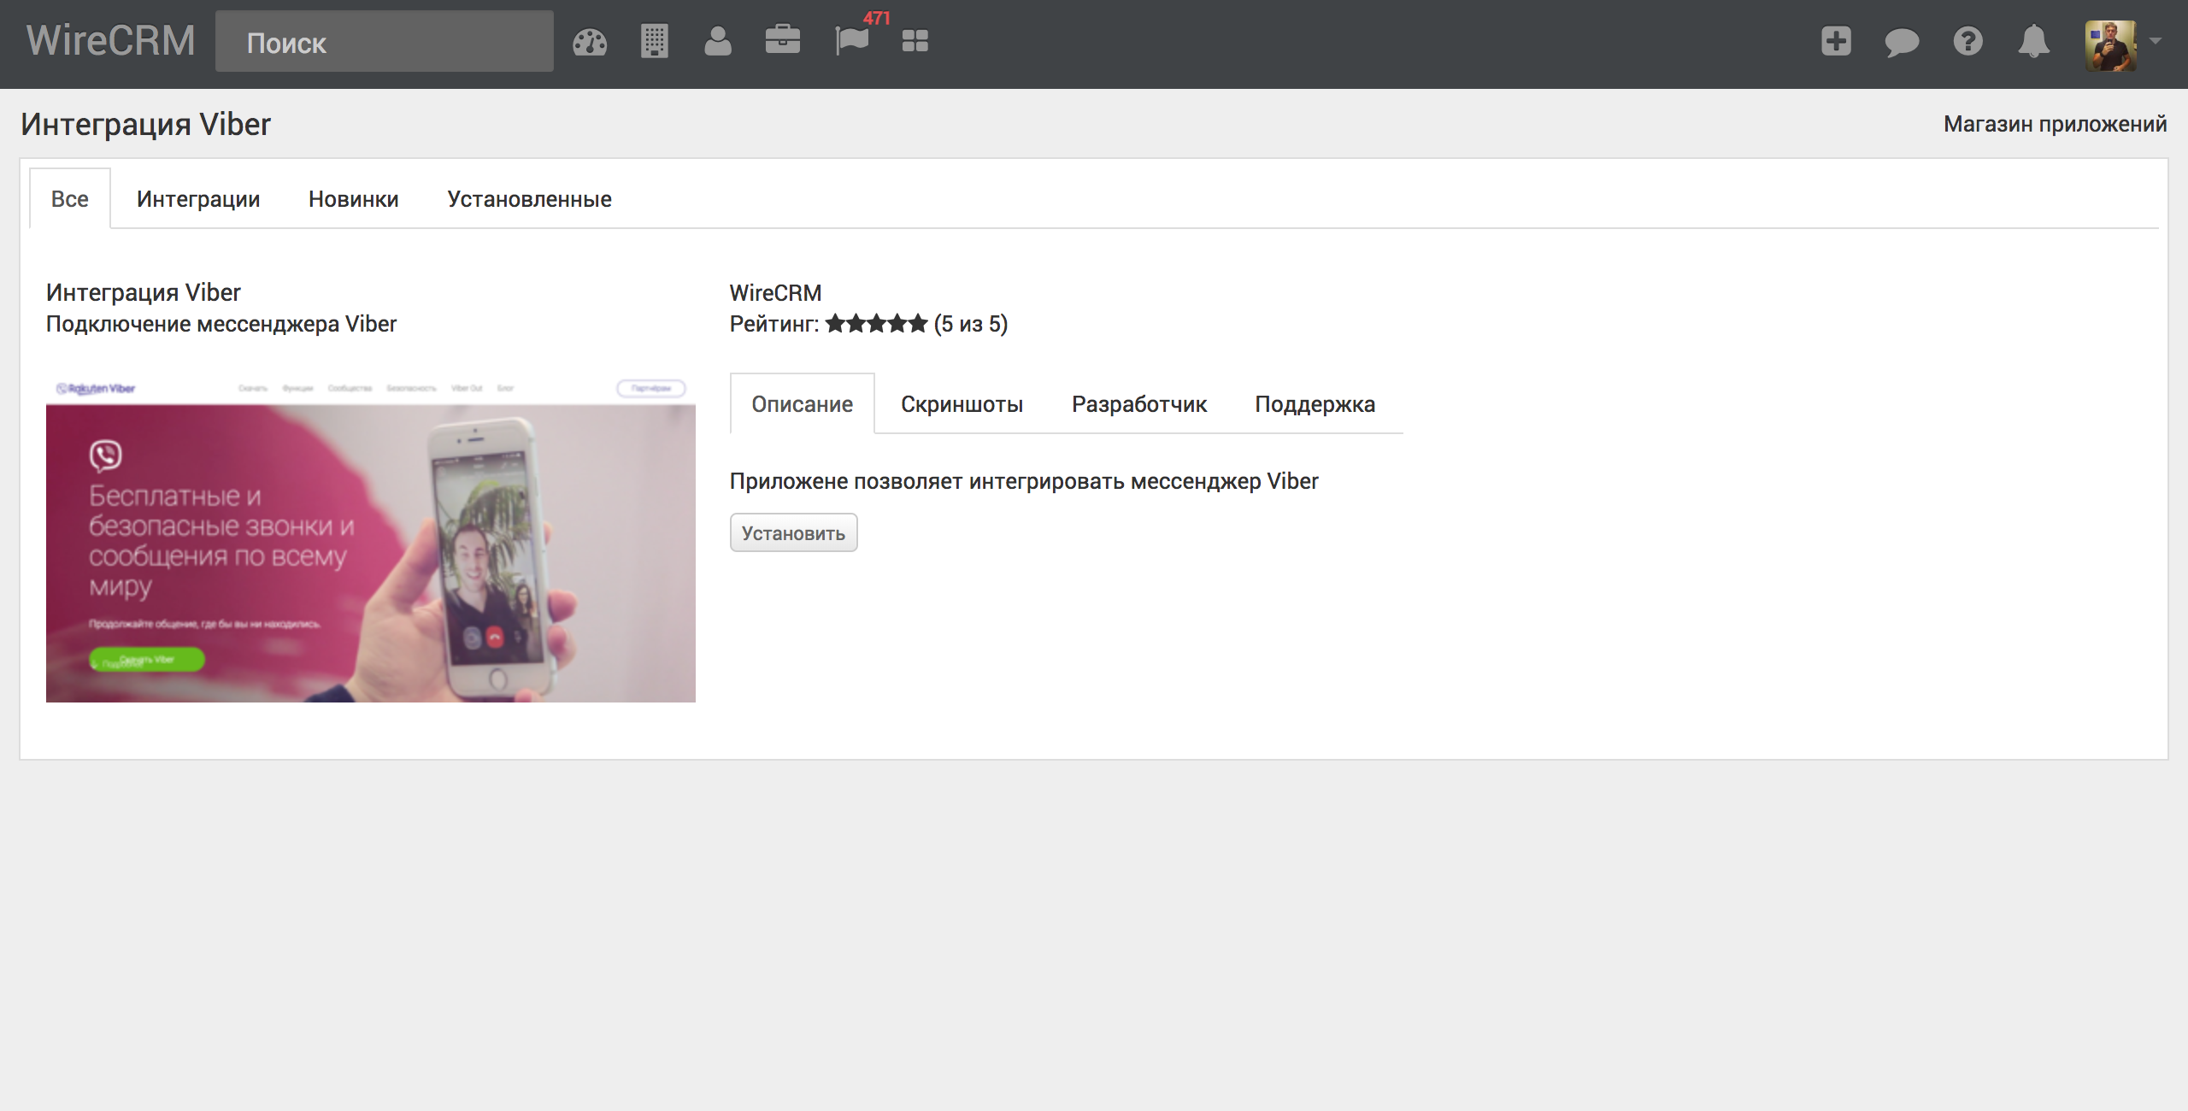Click the WireCRM logo
The width and height of the screenshot is (2188, 1111).
tap(110, 41)
